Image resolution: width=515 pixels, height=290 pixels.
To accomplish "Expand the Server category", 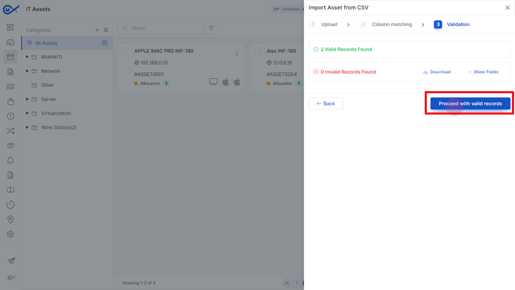I will 27,99.
